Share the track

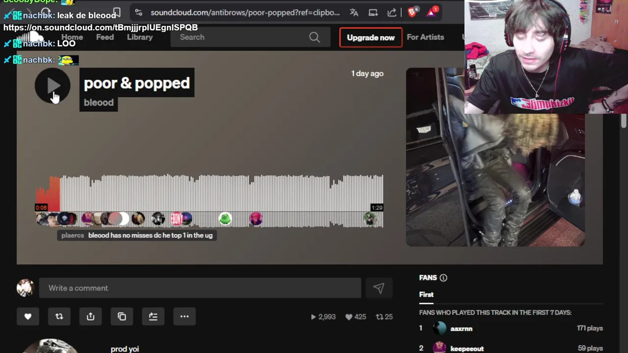(x=91, y=317)
